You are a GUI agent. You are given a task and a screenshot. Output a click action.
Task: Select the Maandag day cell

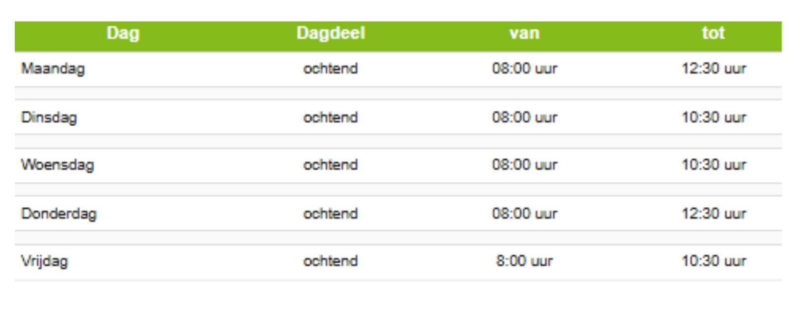coord(53,69)
